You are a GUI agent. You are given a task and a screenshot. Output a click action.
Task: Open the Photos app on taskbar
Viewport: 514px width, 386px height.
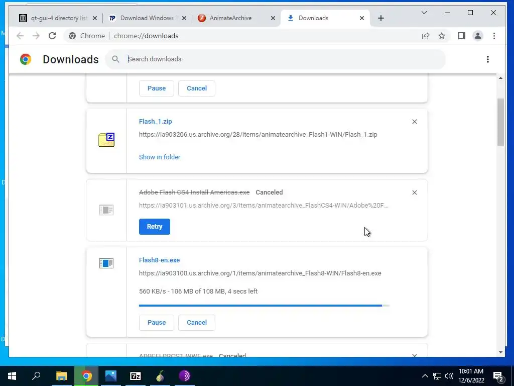tap(111, 376)
